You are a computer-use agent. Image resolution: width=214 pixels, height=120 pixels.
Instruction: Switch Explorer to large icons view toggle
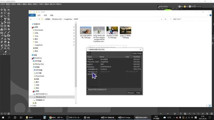(x=210, y=106)
